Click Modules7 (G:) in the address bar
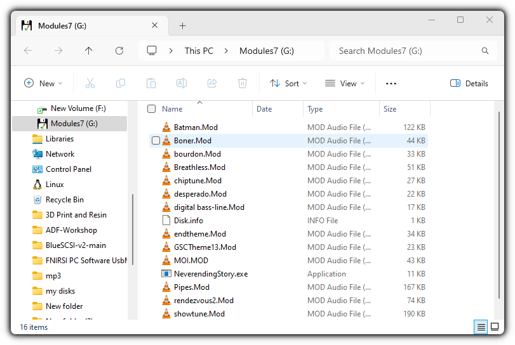The height and width of the screenshot is (345, 515). [266, 51]
